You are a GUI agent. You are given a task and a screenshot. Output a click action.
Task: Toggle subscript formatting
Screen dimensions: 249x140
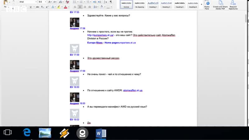click(x=42, y=7)
